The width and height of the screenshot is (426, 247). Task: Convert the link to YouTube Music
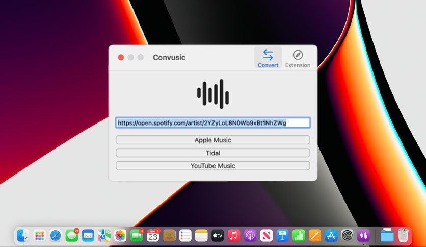point(212,166)
